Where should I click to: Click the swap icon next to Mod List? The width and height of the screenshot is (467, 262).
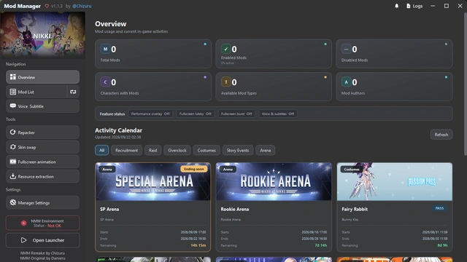click(73, 92)
